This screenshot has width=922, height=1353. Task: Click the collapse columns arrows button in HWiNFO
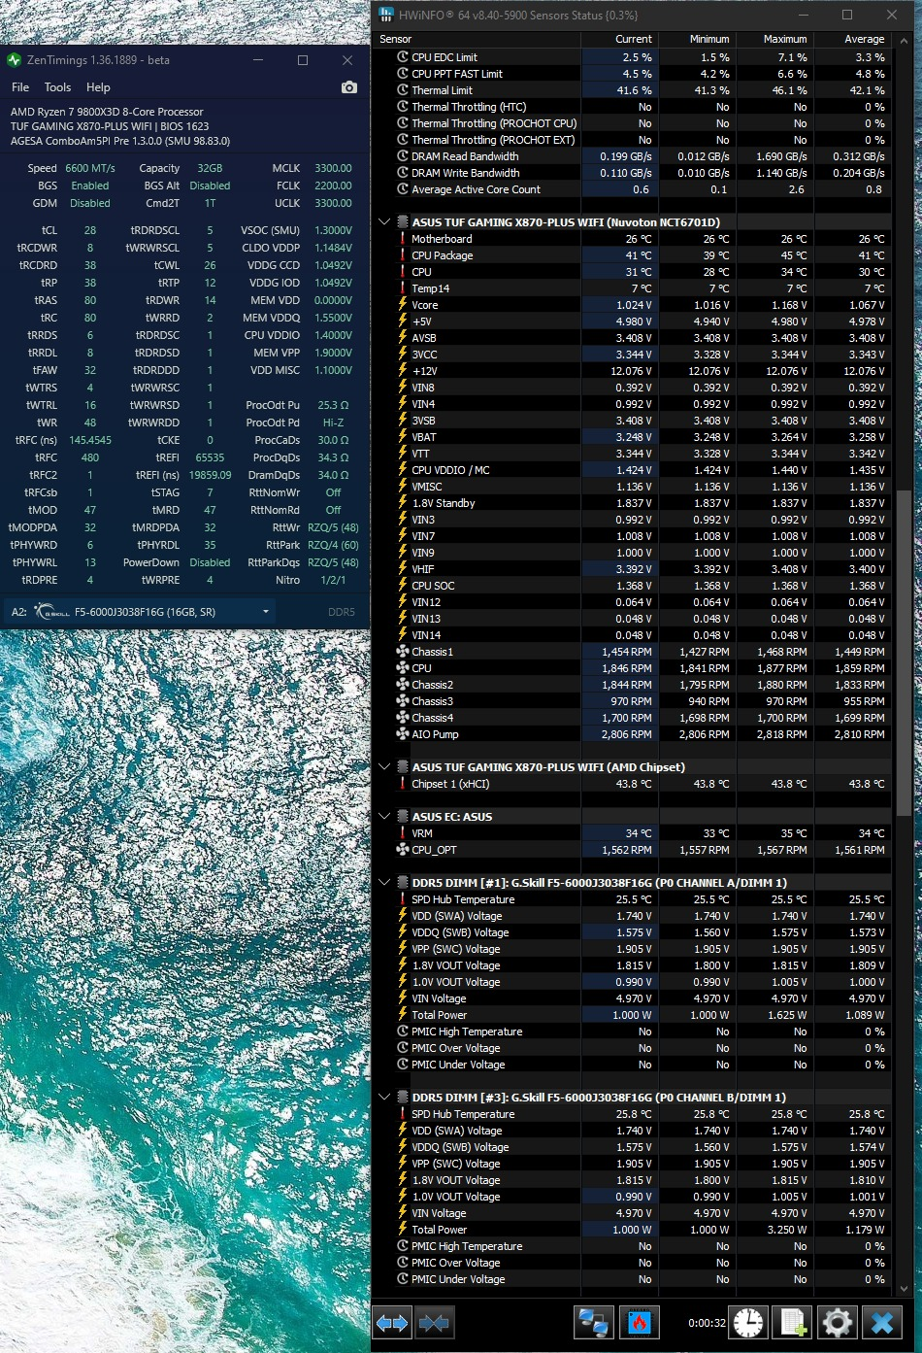433,1323
